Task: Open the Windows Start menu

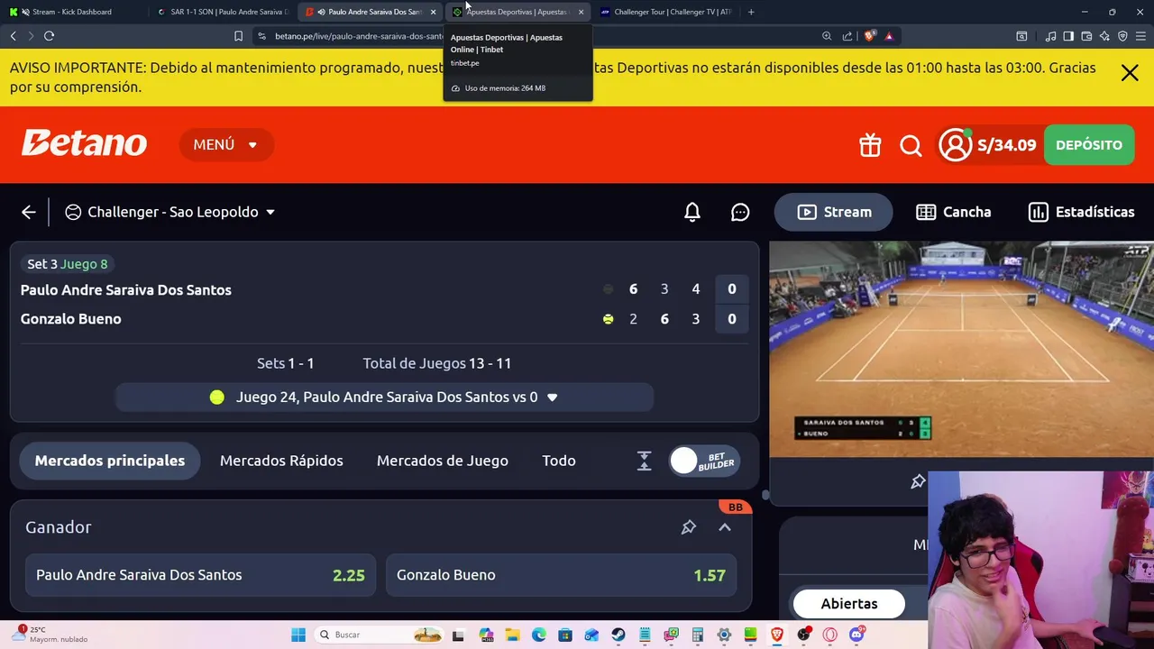Action: tap(298, 635)
